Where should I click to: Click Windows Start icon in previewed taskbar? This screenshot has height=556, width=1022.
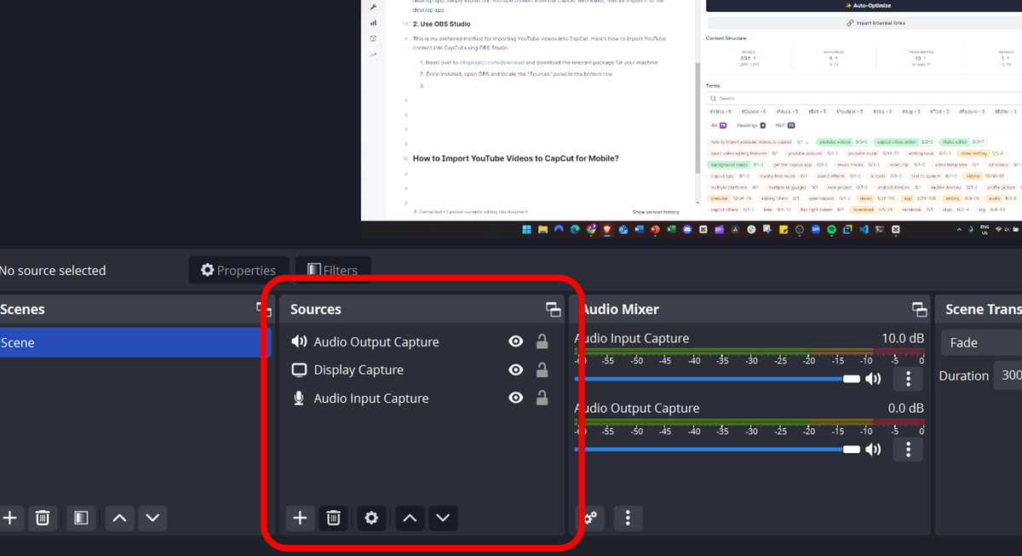coord(526,229)
